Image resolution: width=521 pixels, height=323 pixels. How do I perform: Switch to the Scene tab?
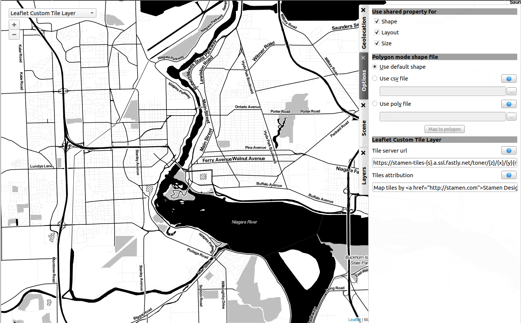pyautogui.click(x=364, y=128)
